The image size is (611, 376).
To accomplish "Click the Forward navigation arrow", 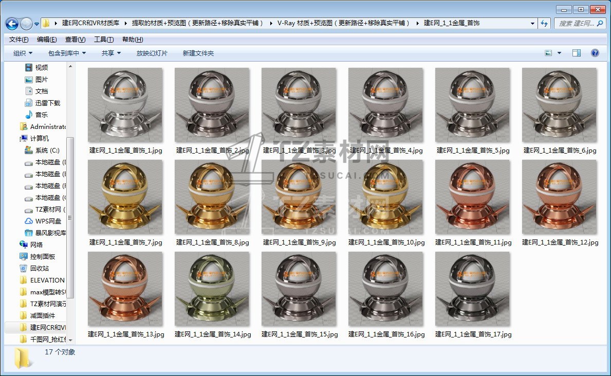I will (26, 24).
